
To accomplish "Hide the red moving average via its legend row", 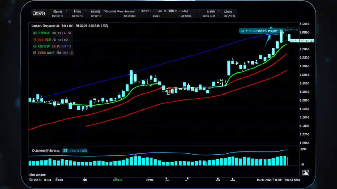I will pos(35,39).
